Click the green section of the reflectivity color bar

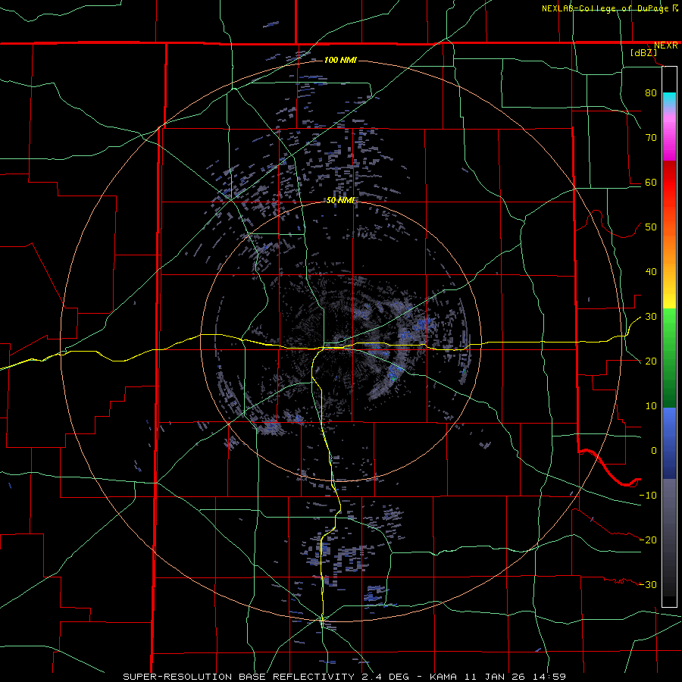669,358
